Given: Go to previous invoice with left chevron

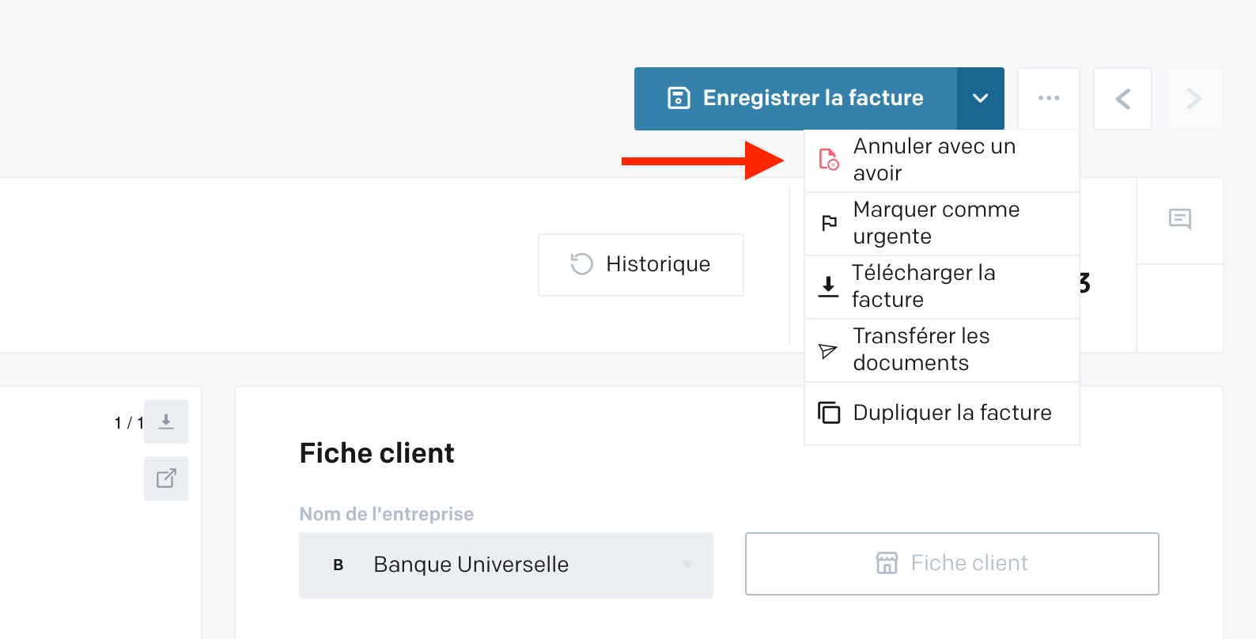Looking at the screenshot, I should click(1122, 98).
